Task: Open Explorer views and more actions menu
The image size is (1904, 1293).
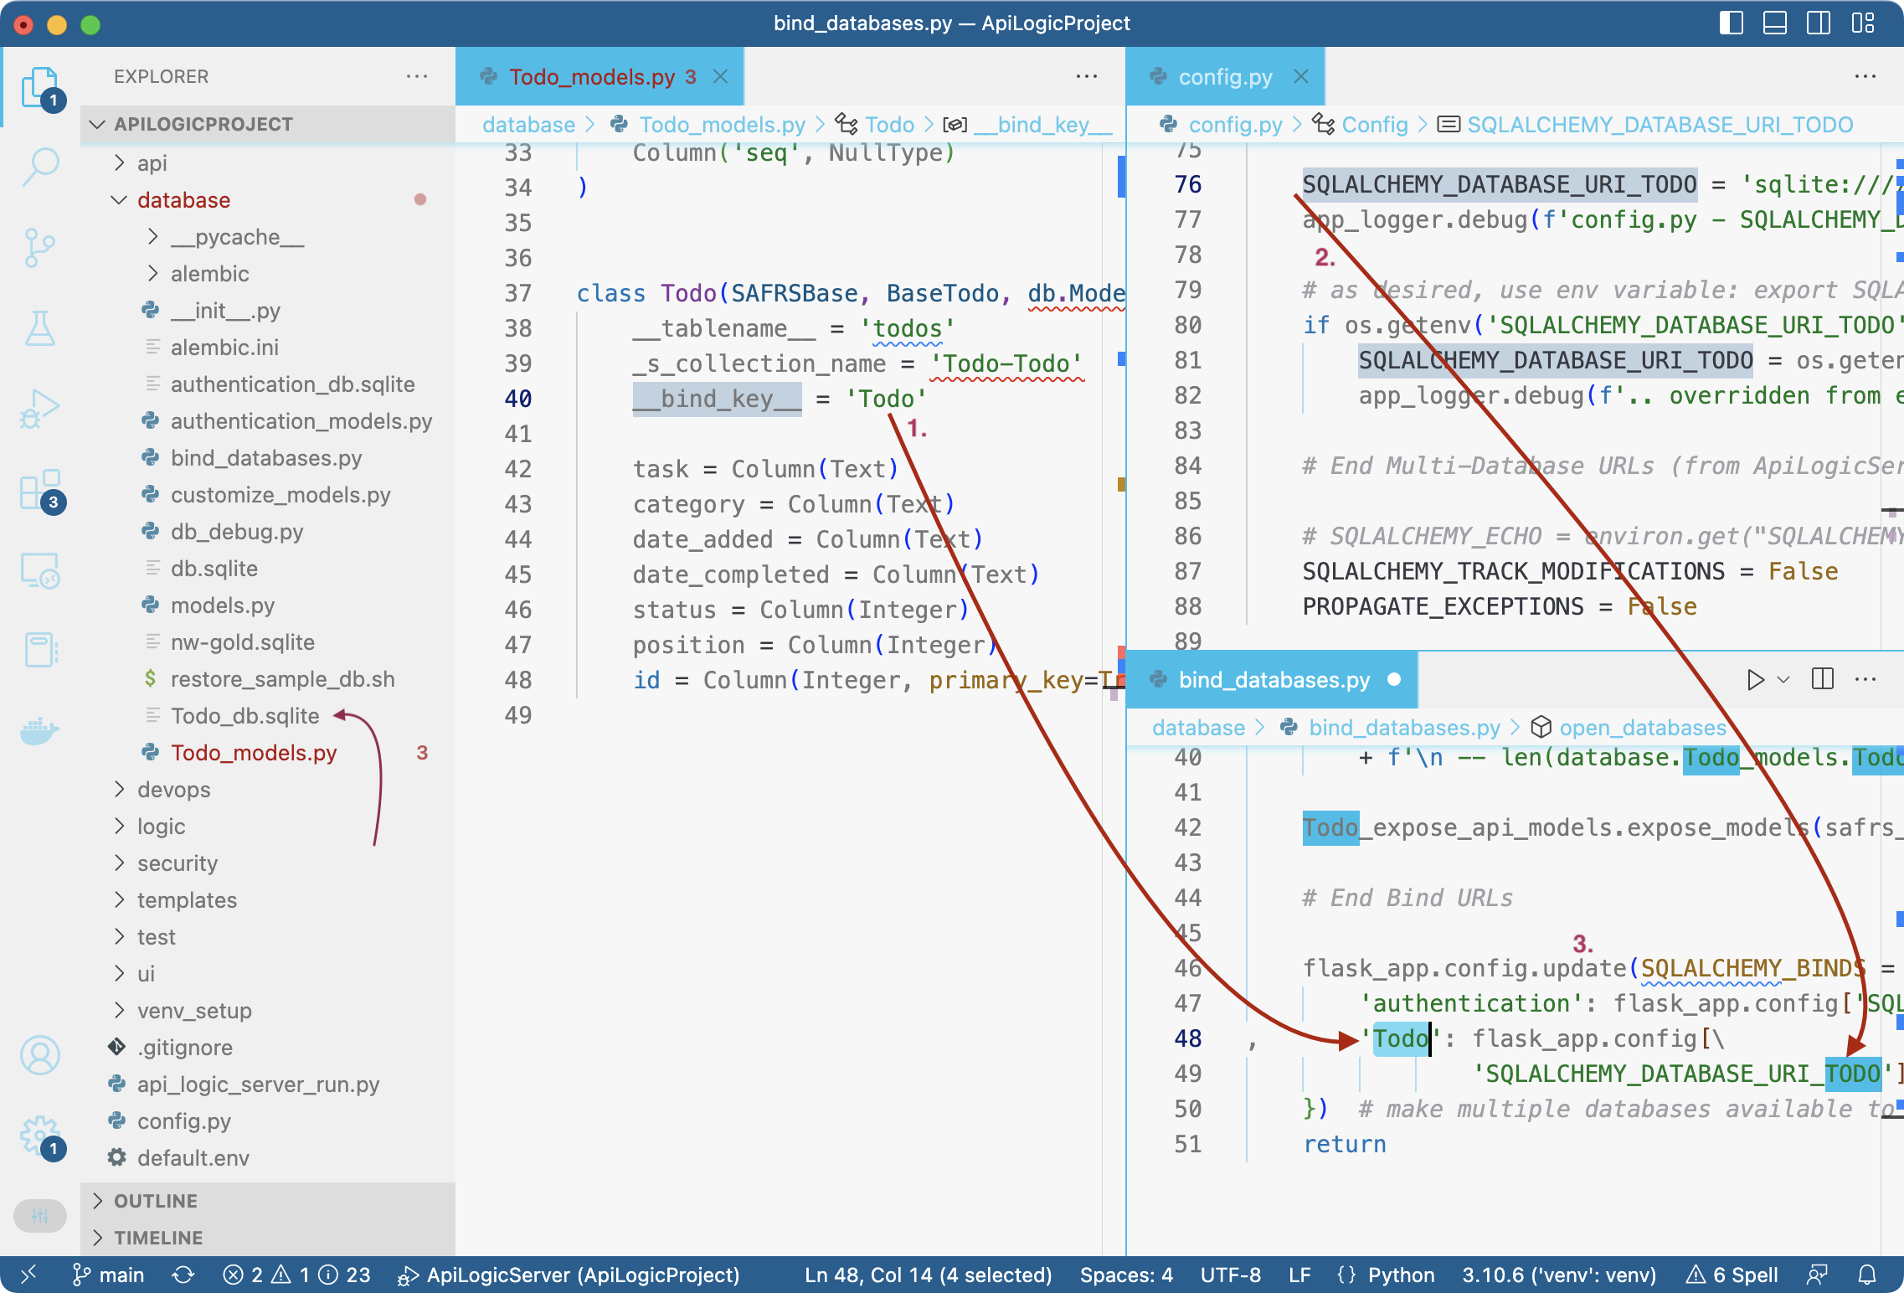Action: pyautogui.click(x=417, y=76)
